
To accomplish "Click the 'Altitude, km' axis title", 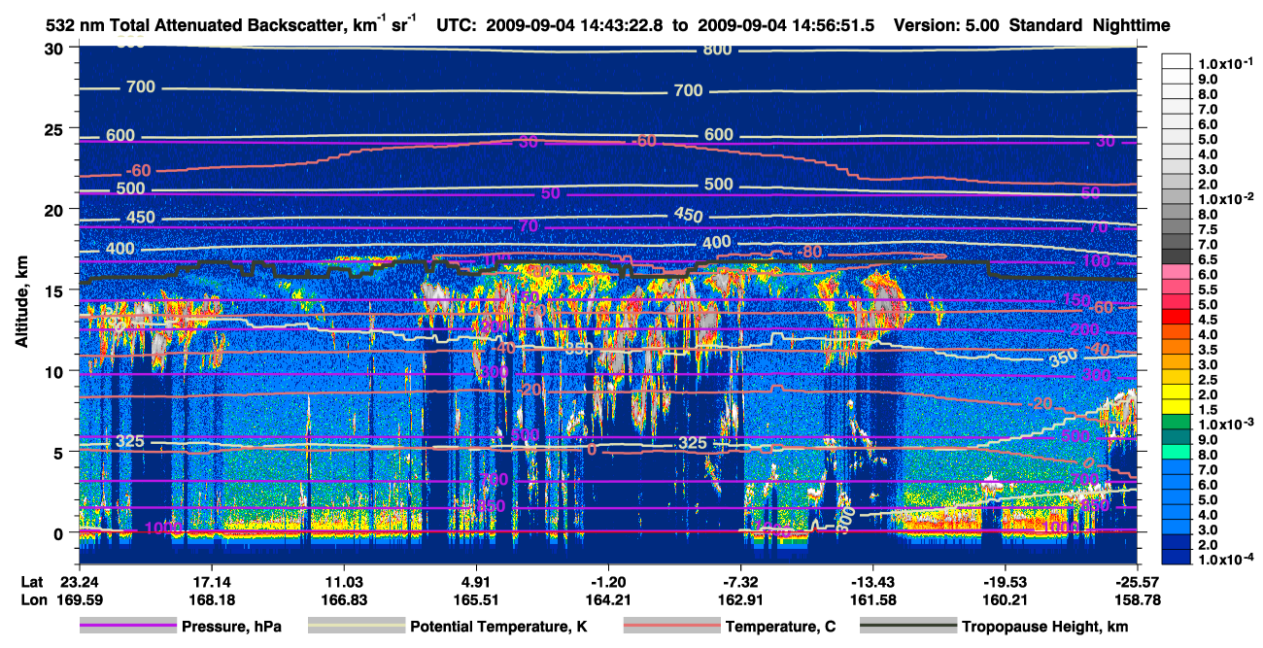I will click(22, 304).
